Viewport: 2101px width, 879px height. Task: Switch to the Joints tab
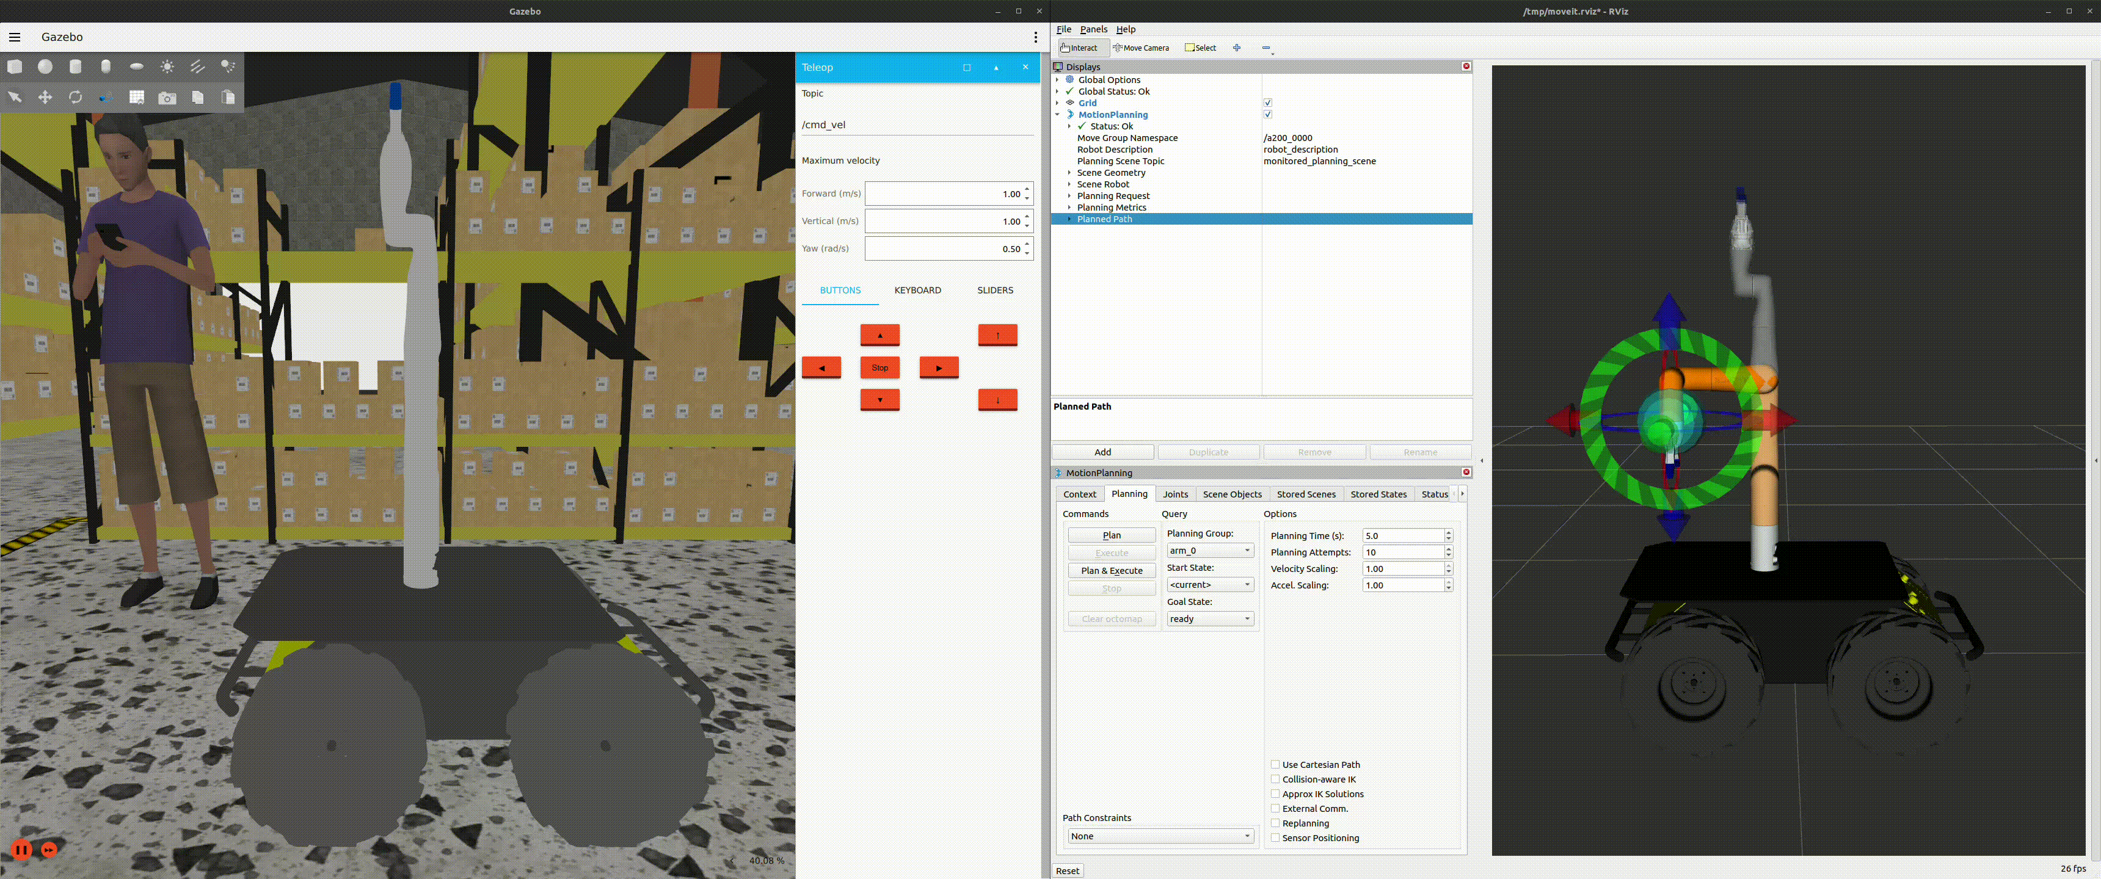(1174, 494)
